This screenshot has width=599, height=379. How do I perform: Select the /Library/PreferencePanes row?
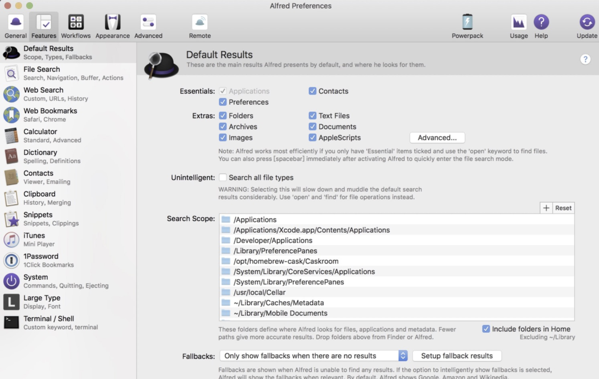397,251
